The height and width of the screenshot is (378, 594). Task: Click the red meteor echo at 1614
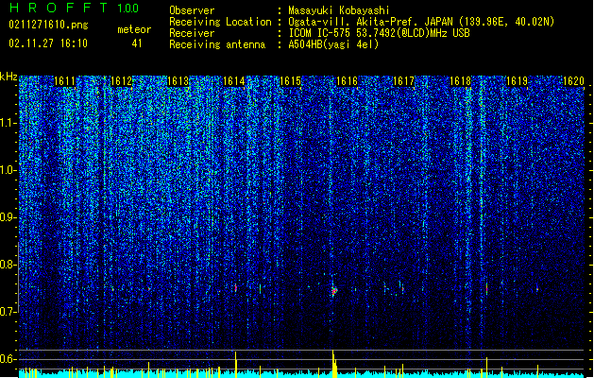(x=236, y=288)
